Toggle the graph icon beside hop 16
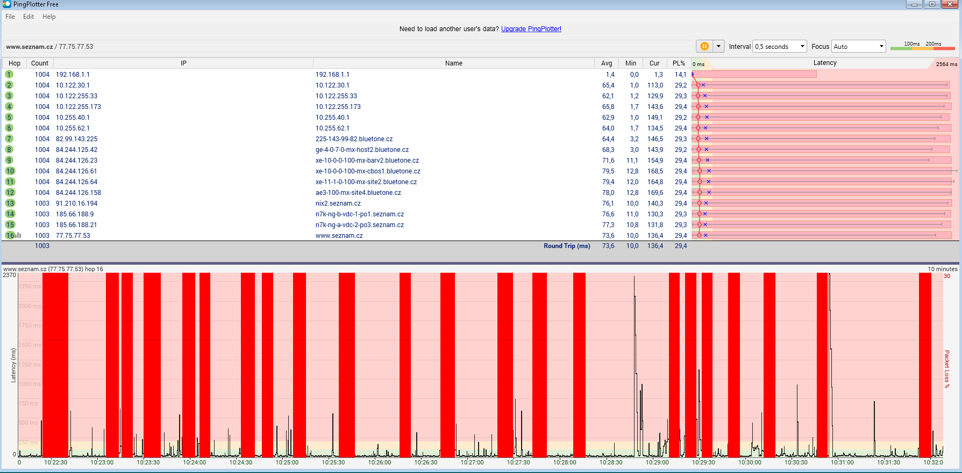Image resolution: width=962 pixels, height=473 pixels. pyautogui.click(x=19, y=235)
